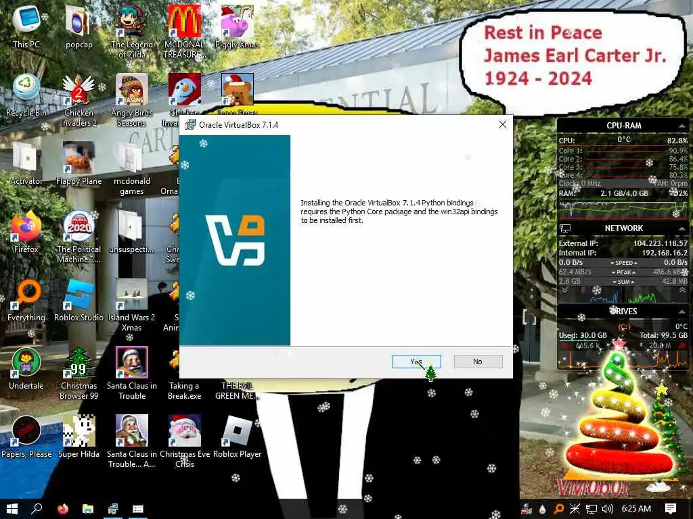Viewport: 693px width, 519px height.
Task: Select the Piggly Xmas shortcut
Action: [x=237, y=26]
